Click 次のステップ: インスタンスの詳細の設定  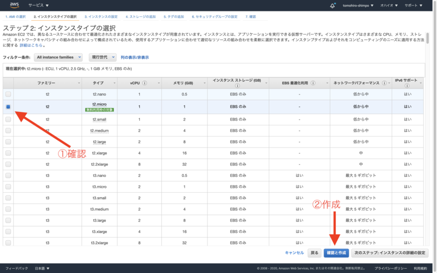coord(389,253)
